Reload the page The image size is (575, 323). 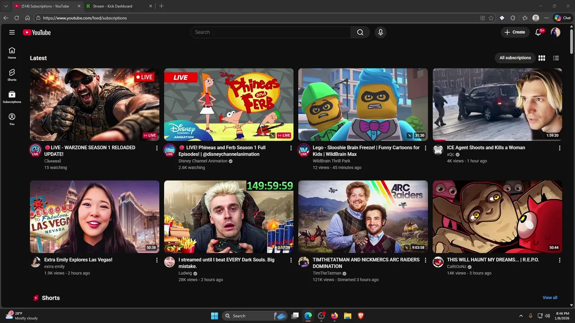click(17, 18)
